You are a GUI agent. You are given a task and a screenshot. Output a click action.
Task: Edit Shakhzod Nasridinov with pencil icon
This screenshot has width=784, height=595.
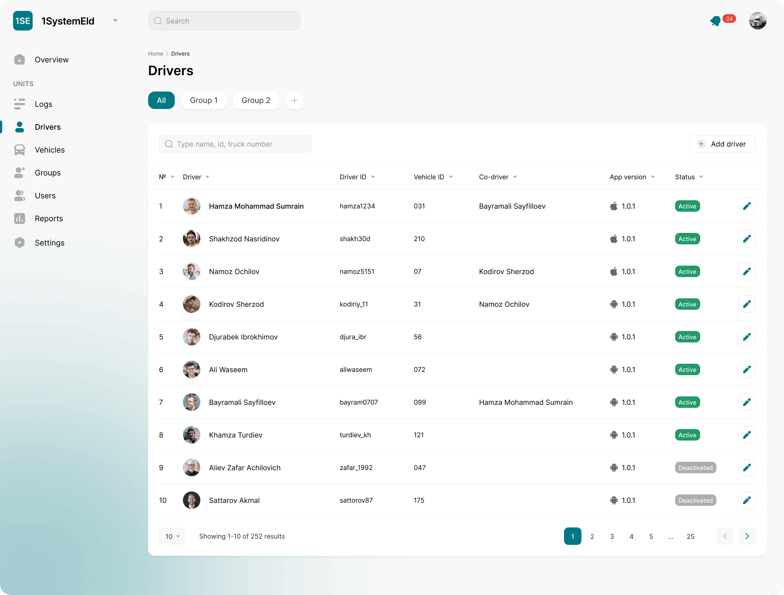747,239
